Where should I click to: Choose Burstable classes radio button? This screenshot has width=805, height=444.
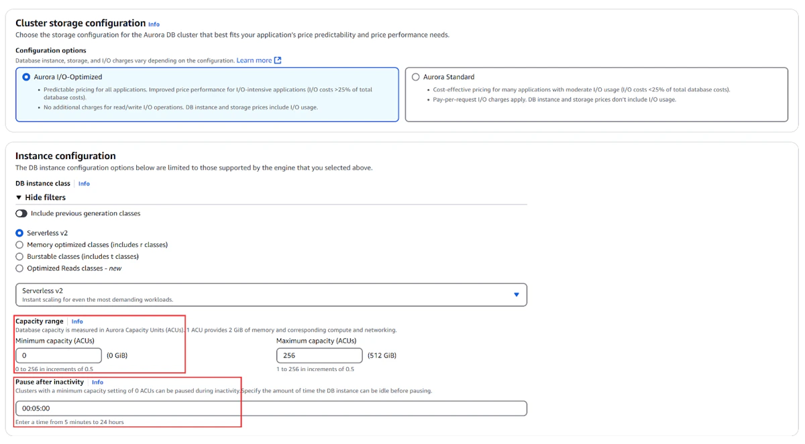coord(19,256)
